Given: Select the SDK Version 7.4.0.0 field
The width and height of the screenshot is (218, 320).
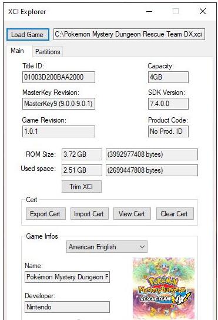Looking at the screenshot, I should tap(168, 104).
